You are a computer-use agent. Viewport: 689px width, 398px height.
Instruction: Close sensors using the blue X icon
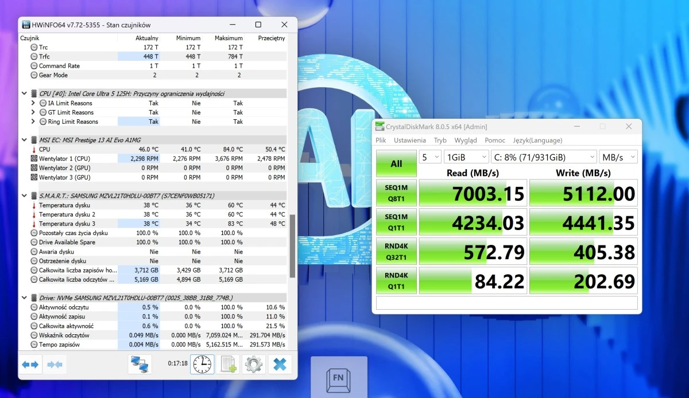pos(280,364)
